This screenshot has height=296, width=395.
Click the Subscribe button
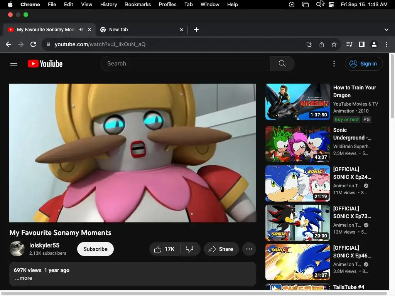pyautogui.click(x=95, y=249)
